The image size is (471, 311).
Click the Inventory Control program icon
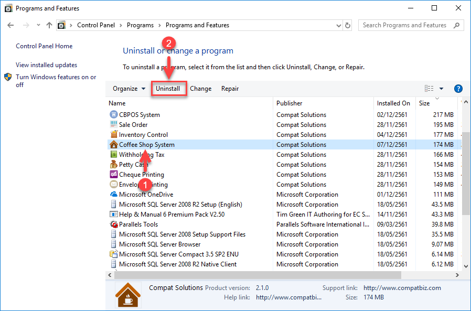(113, 134)
